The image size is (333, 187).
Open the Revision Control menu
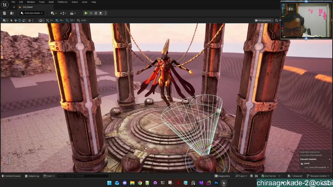coord(318,176)
